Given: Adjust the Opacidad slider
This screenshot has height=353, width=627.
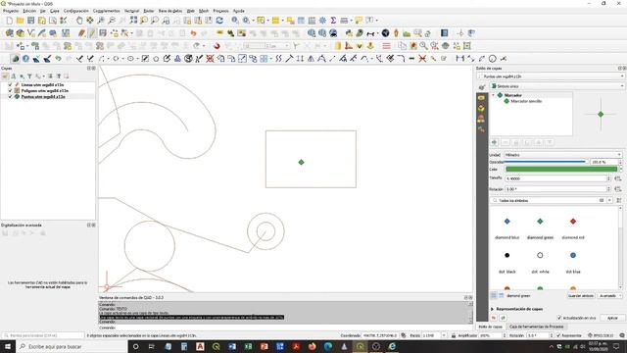Looking at the screenshot, I should tap(547, 162).
